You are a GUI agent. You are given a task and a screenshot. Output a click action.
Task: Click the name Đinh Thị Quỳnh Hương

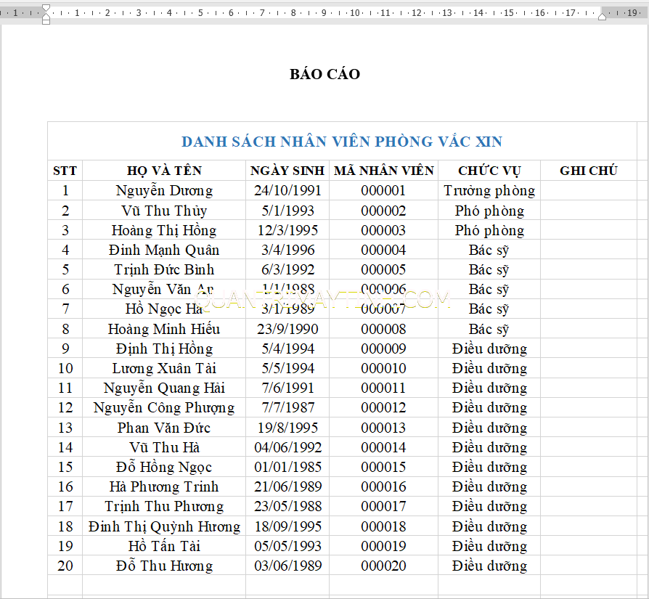[x=164, y=526]
